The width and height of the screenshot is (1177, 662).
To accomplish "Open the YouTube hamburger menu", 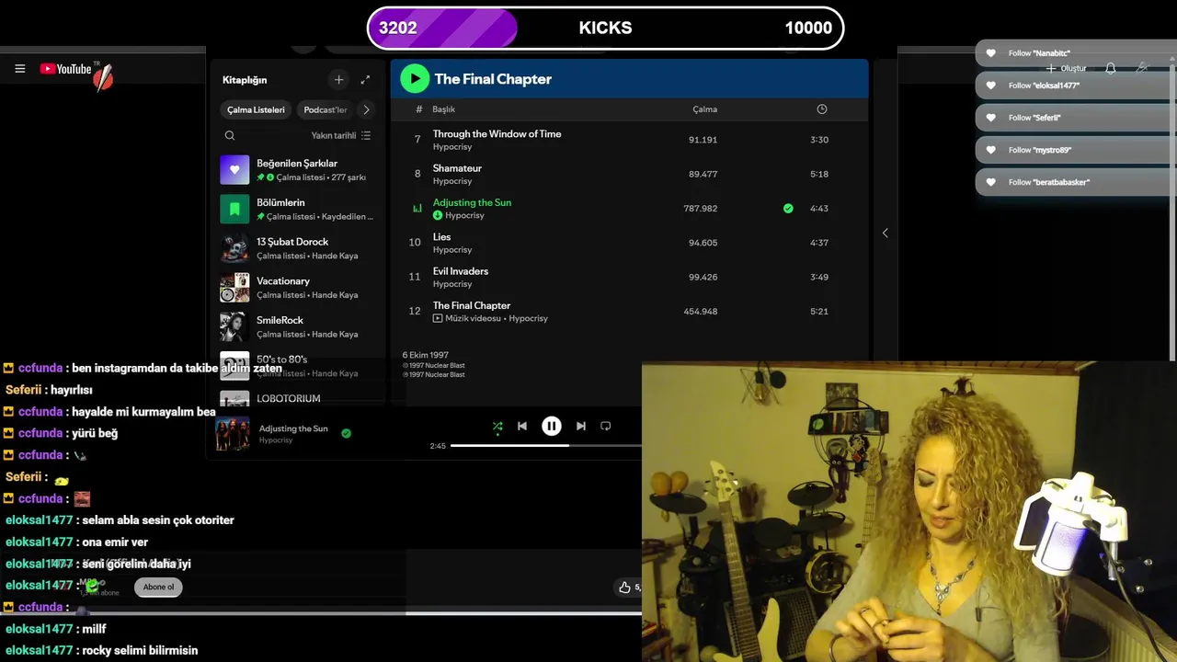I will (x=19, y=69).
